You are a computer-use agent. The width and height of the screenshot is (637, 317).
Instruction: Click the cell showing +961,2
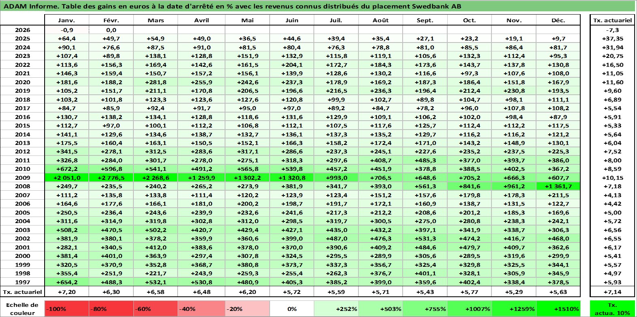click(x=514, y=186)
